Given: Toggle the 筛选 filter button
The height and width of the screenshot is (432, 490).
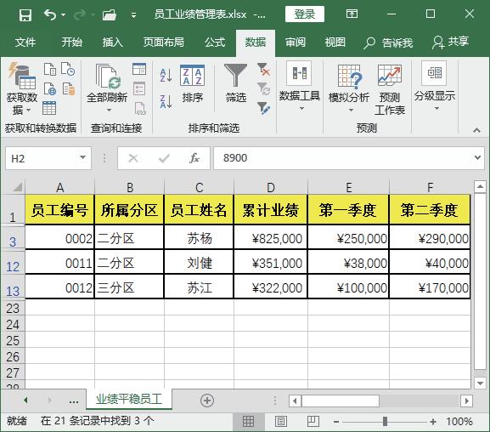Looking at the screenshot, I should 236,83.
